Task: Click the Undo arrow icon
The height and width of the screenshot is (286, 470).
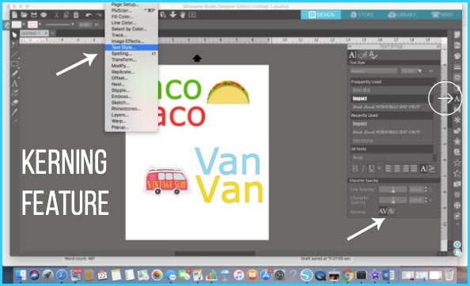Action: click(x=89, y=15)
